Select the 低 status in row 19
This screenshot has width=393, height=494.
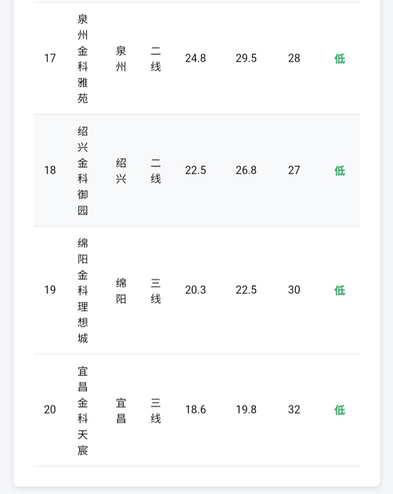tap(340, 290)
